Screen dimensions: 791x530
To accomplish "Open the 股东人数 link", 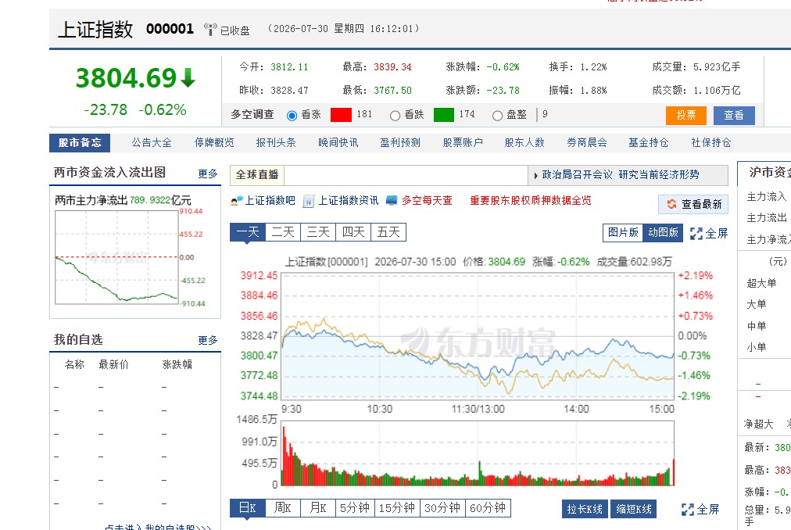I will point(524,143).
